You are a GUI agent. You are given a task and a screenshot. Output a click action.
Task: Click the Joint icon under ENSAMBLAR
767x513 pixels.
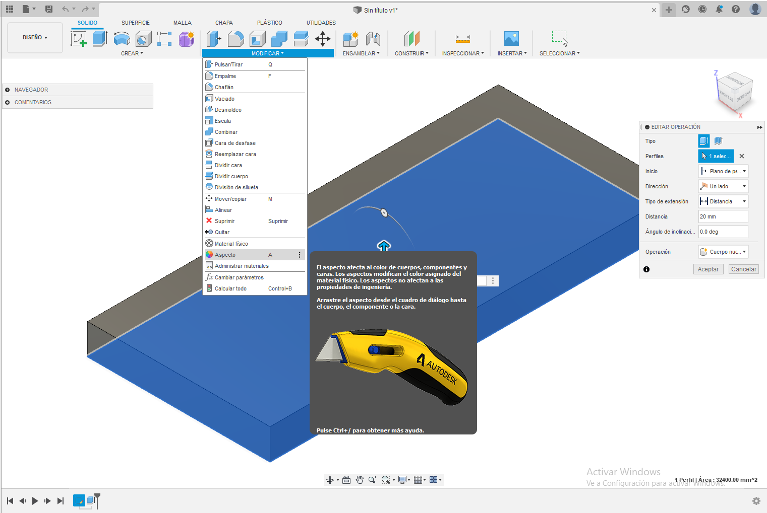[x=373, y=39]
